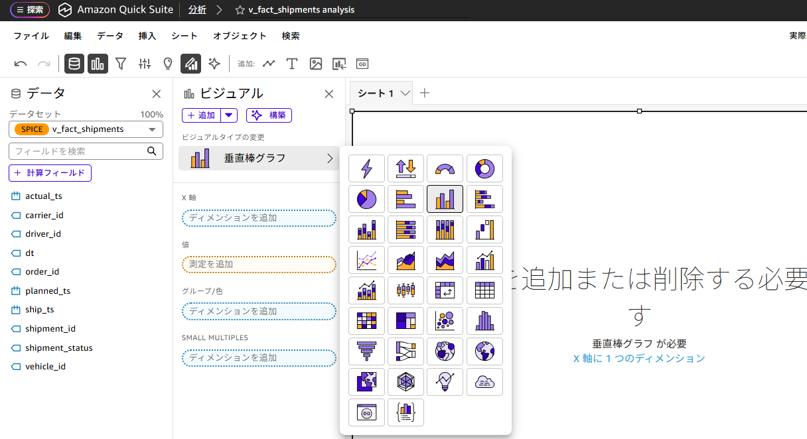This screenshot has height=439, width=807.
Task: Choose the line chart visual type
Action: tap(366, 259)
